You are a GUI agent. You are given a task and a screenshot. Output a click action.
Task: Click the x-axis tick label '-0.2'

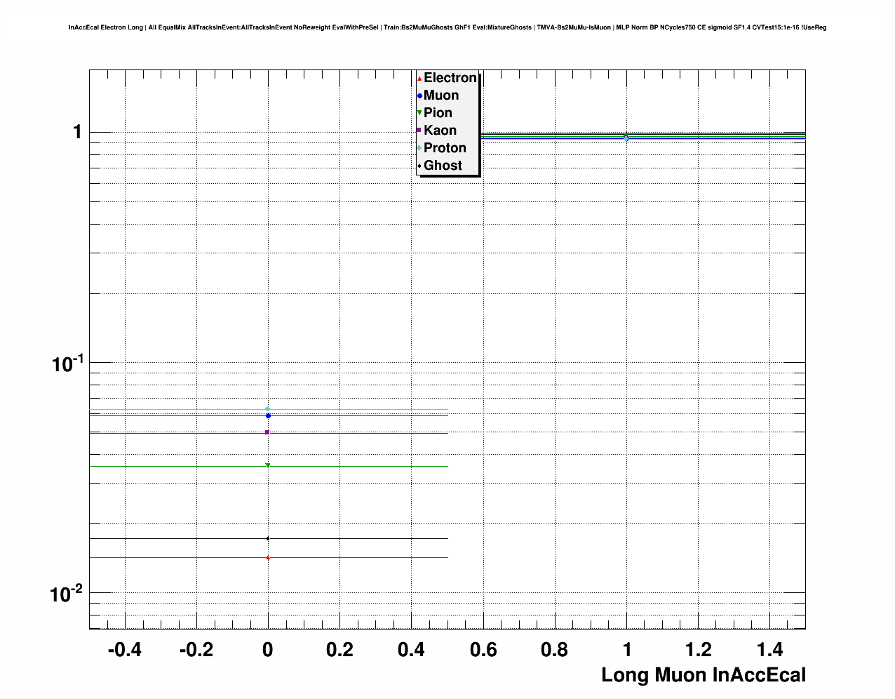pos(196,650)
